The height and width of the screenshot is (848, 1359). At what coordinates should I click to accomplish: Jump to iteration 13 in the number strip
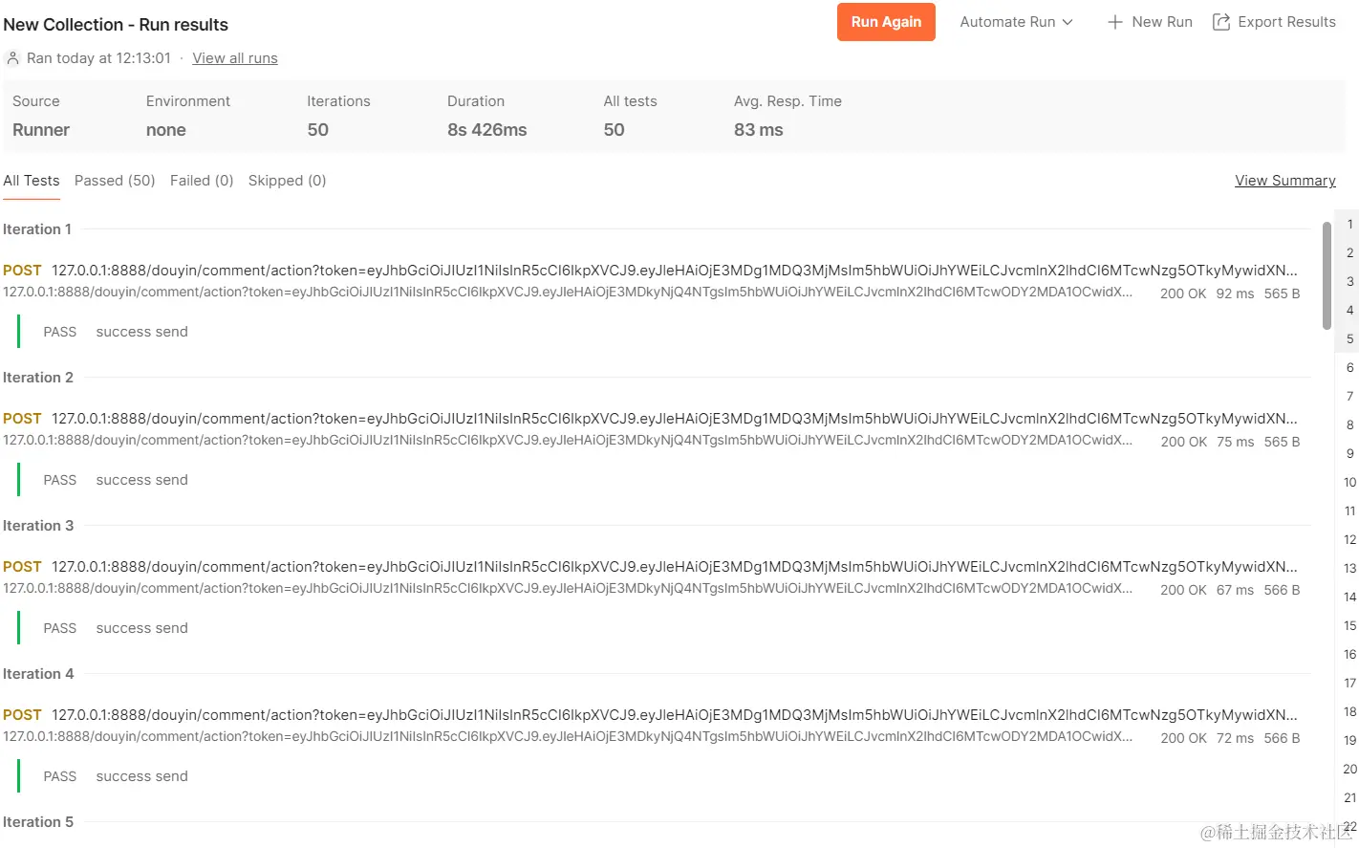point(1349,569)
